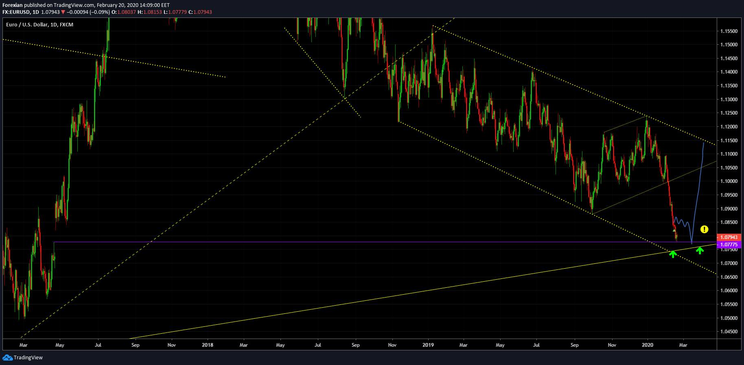Click the high value H:1.08153
This screenshot has width=744, height=365.
coord(150,12)
